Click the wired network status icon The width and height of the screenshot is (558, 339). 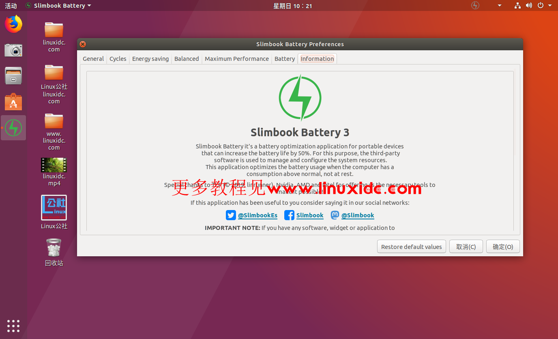pyautogui.click(x=517, y=5)
